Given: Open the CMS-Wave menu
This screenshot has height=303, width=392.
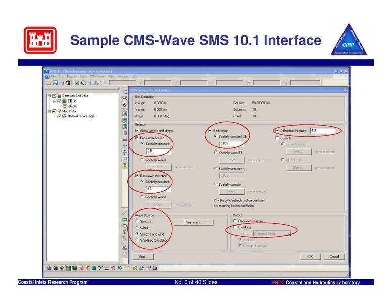Looking at the screenshot, I should [97, 76].
